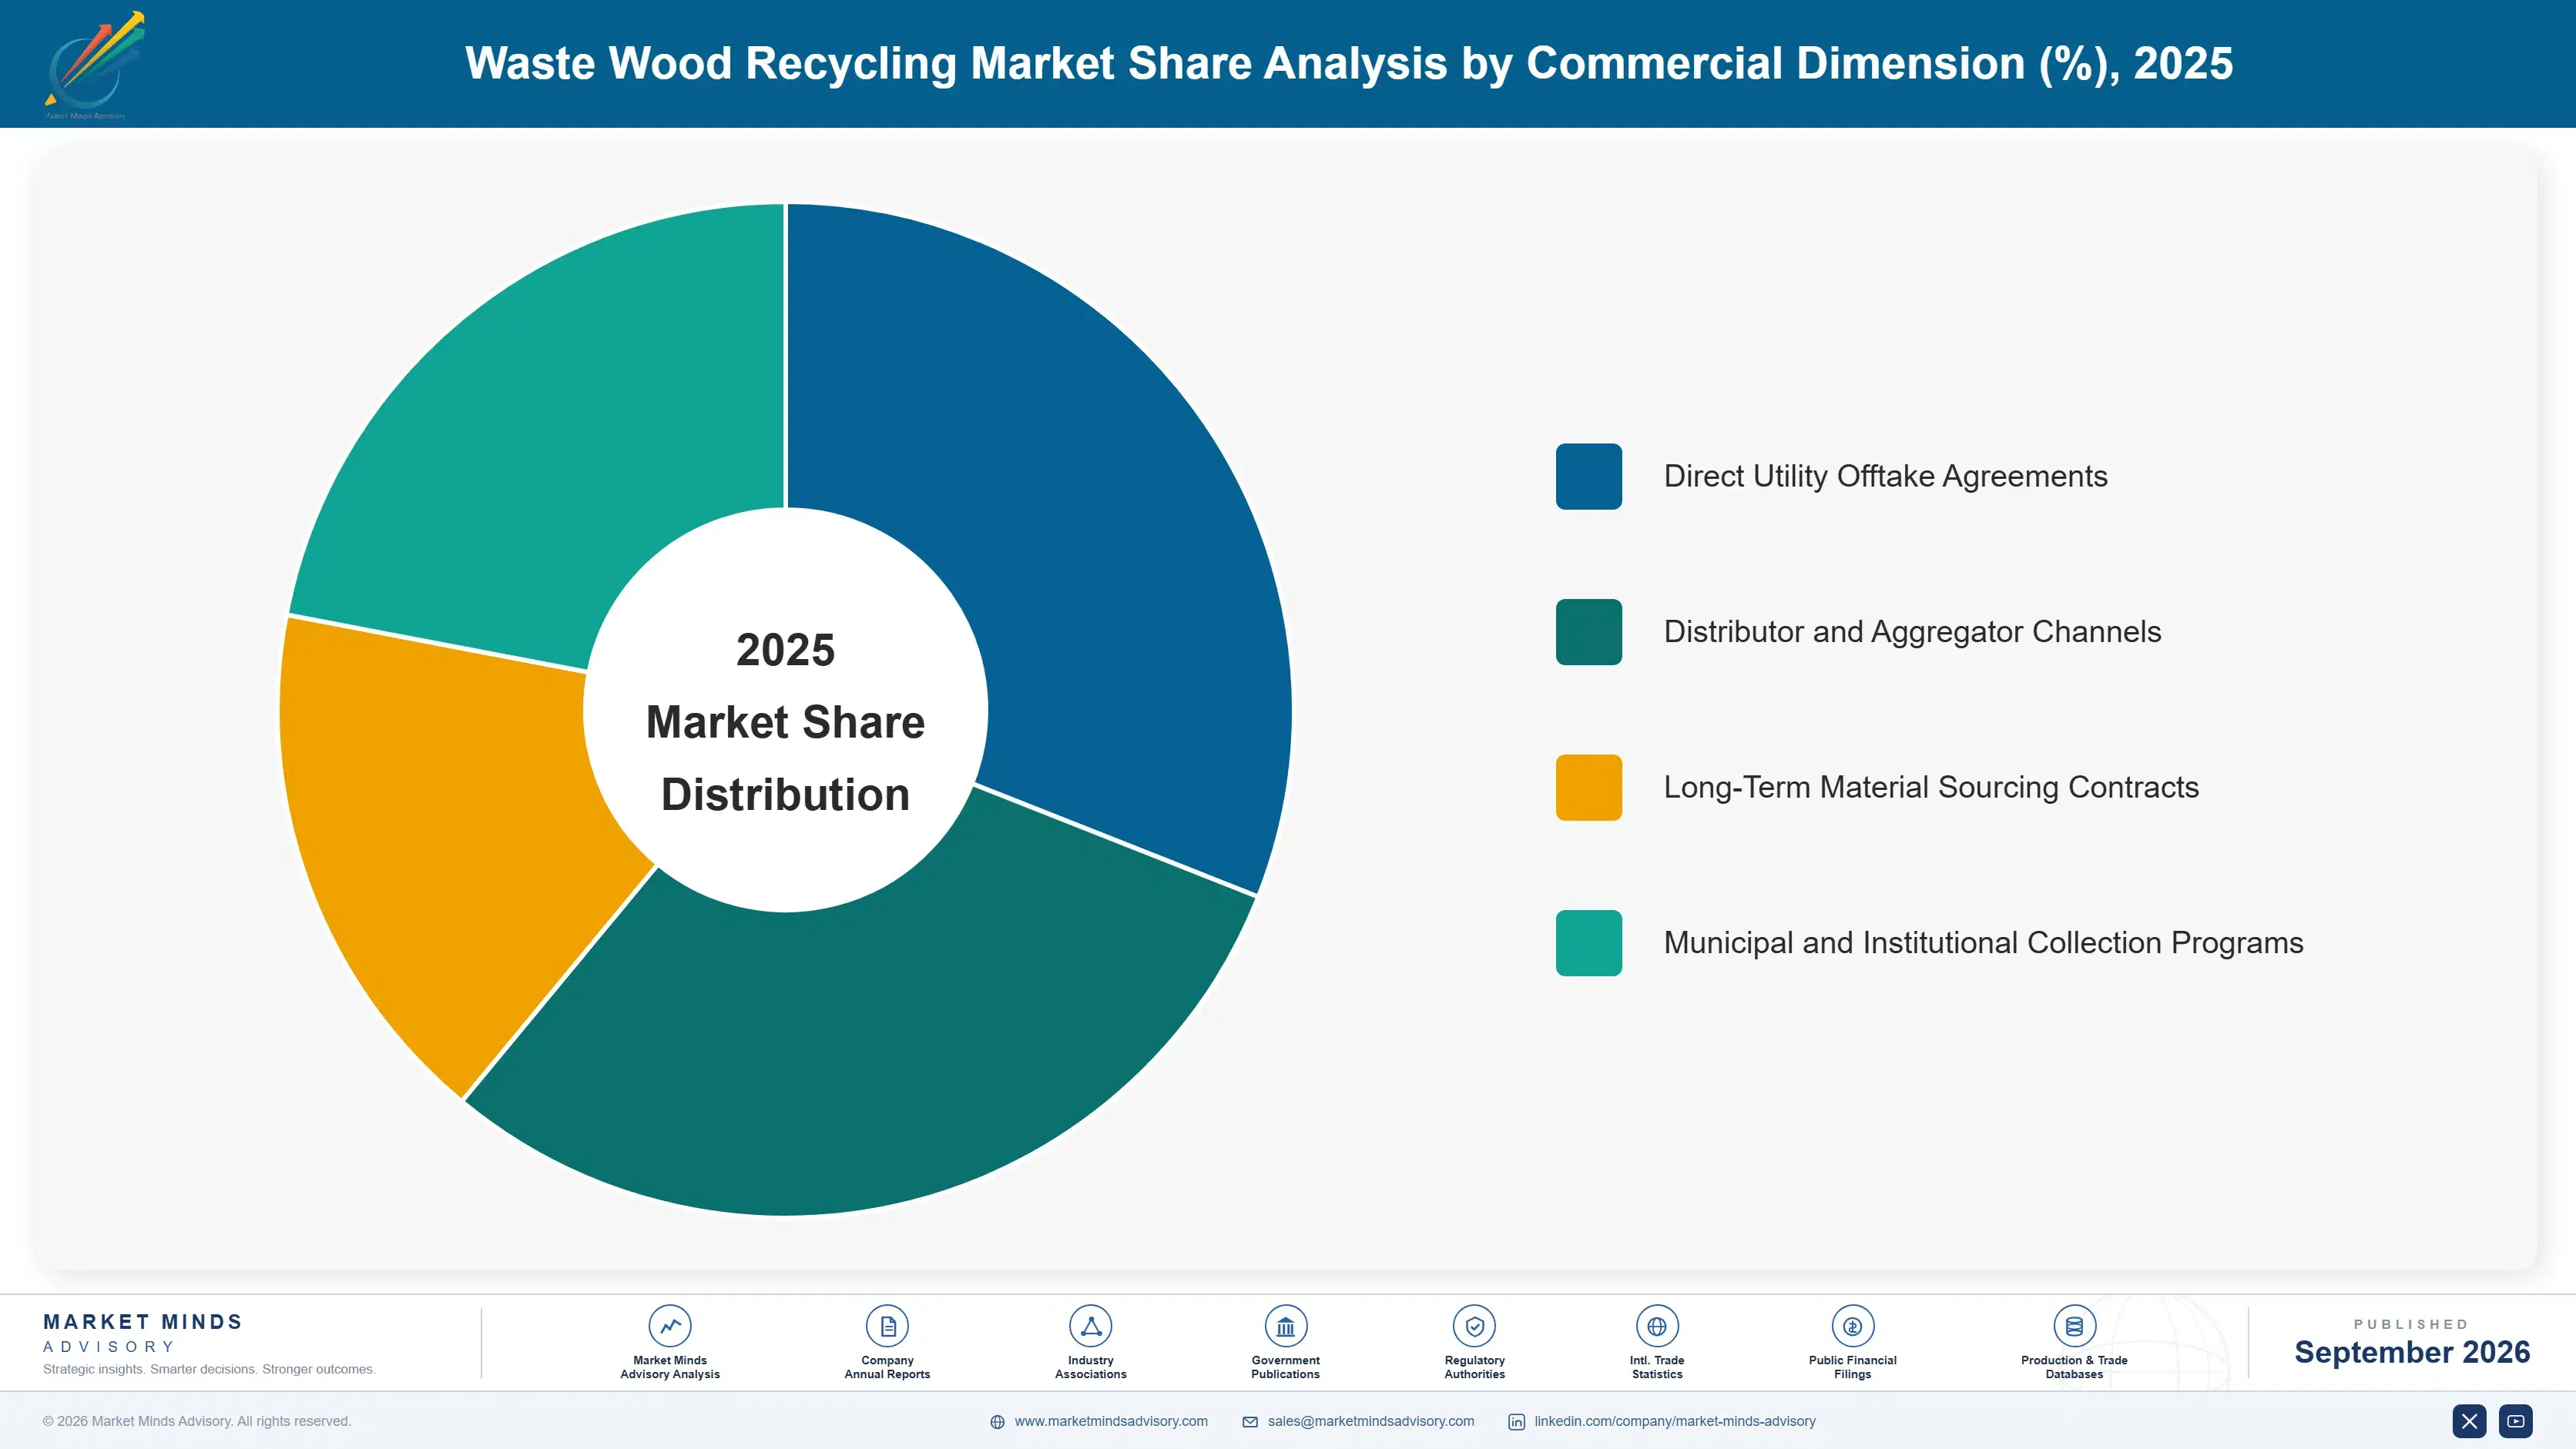
Task: Click the Government Publications building icon
Action: [x=1285, y=1326]
